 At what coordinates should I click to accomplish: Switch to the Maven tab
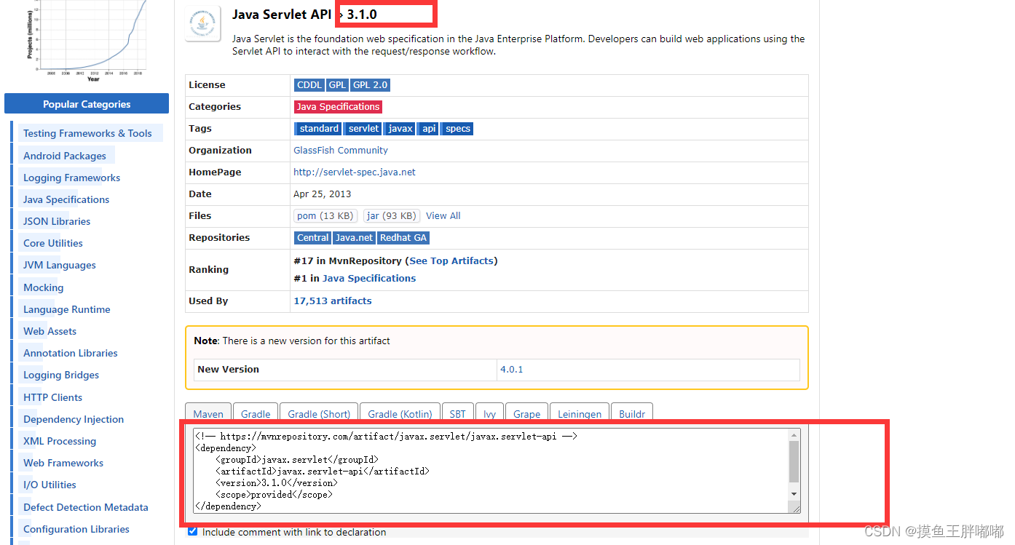click(208, 413)
